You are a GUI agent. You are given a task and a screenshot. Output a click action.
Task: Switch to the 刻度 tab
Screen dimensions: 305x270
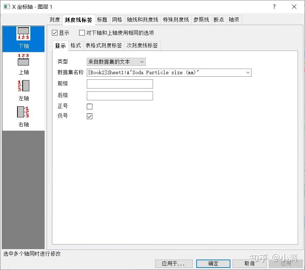(x=55, y=20)
